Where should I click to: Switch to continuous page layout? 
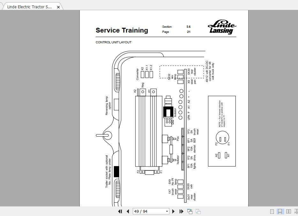pyautogui.click(x=280, y=211)
